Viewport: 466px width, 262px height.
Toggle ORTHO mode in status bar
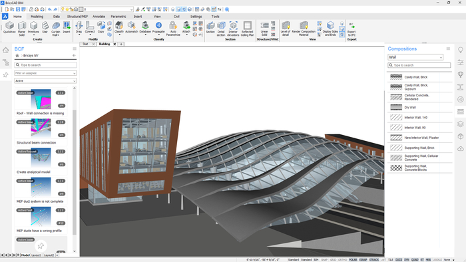click(x=342, y=260)
